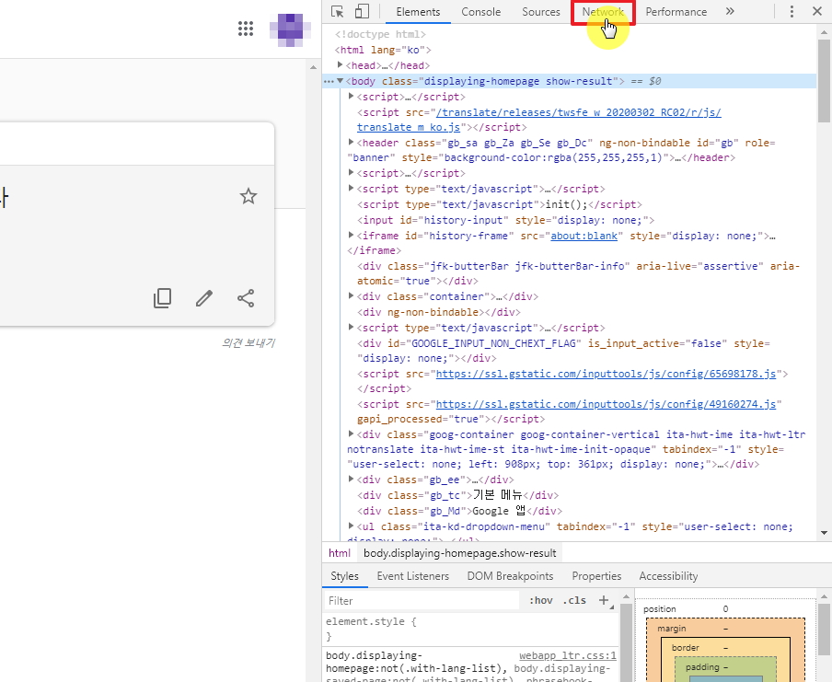Share the translation via share icon

point(246,298)
